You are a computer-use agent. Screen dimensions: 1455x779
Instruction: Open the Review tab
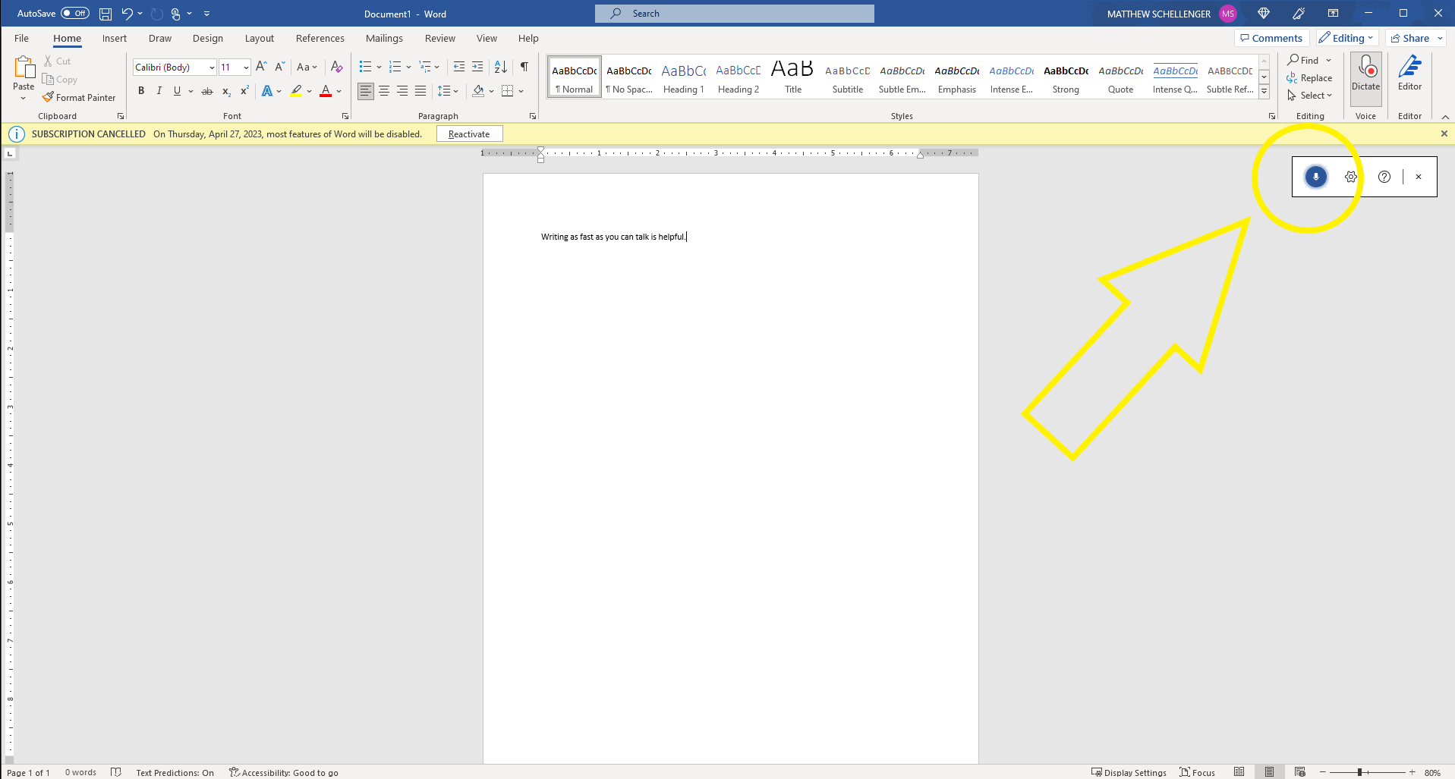[440, 38]
